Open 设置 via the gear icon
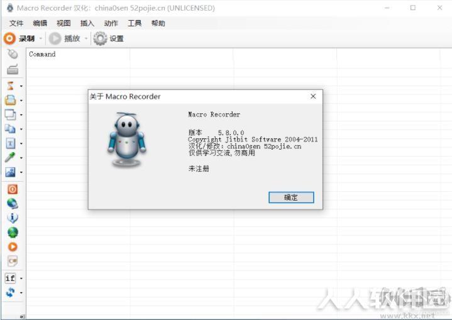 [x=100, y=38]
